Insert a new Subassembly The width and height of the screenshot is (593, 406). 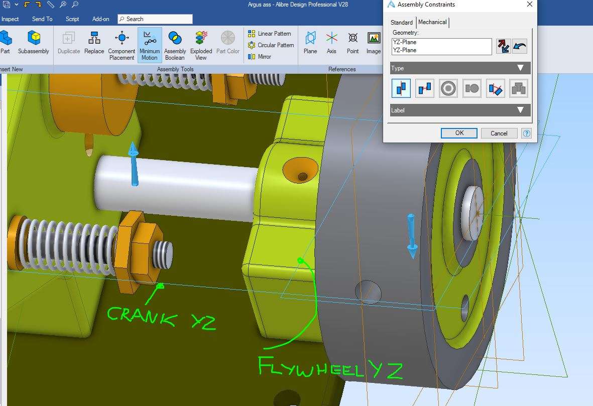click(34, 42)
